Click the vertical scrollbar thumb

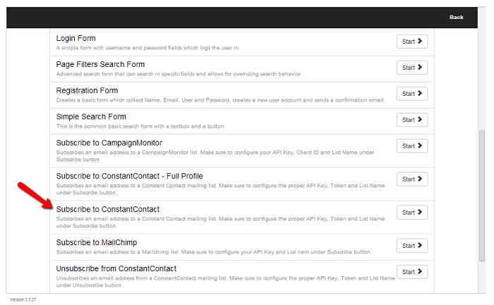coord(482,196)
